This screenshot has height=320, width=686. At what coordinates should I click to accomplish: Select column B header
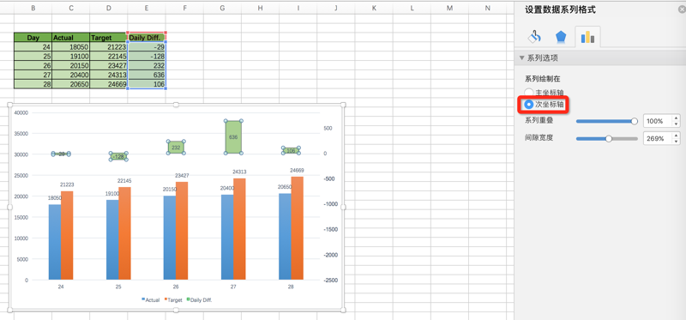(33, 8)
